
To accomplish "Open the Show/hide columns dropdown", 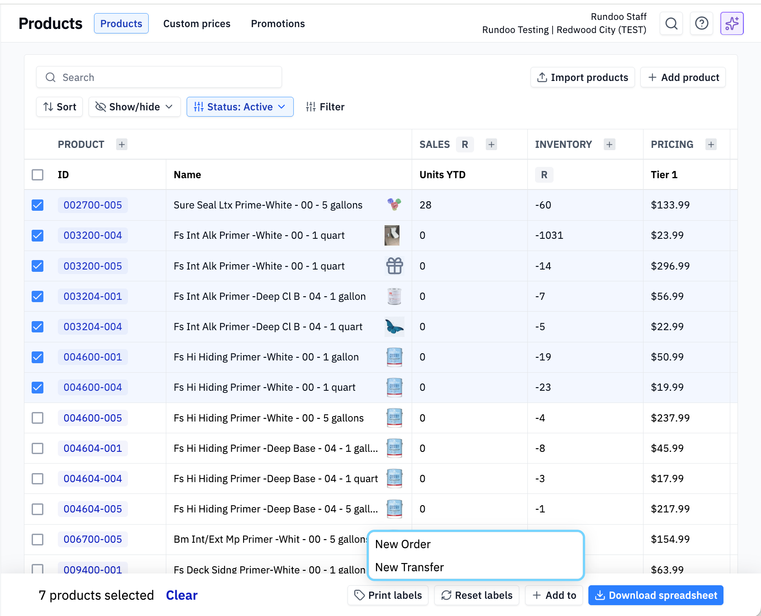I will [134, 107].
